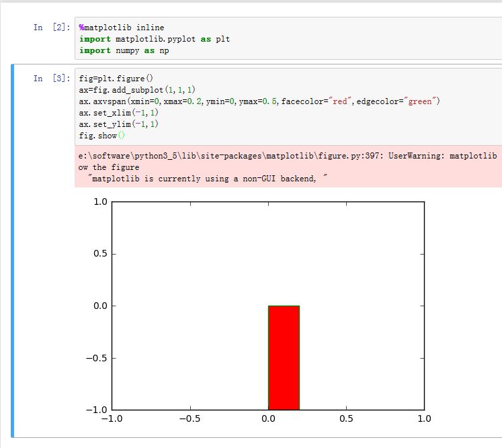Click the 'ax.set_ylim(-1,1)' line

point(118,124)
